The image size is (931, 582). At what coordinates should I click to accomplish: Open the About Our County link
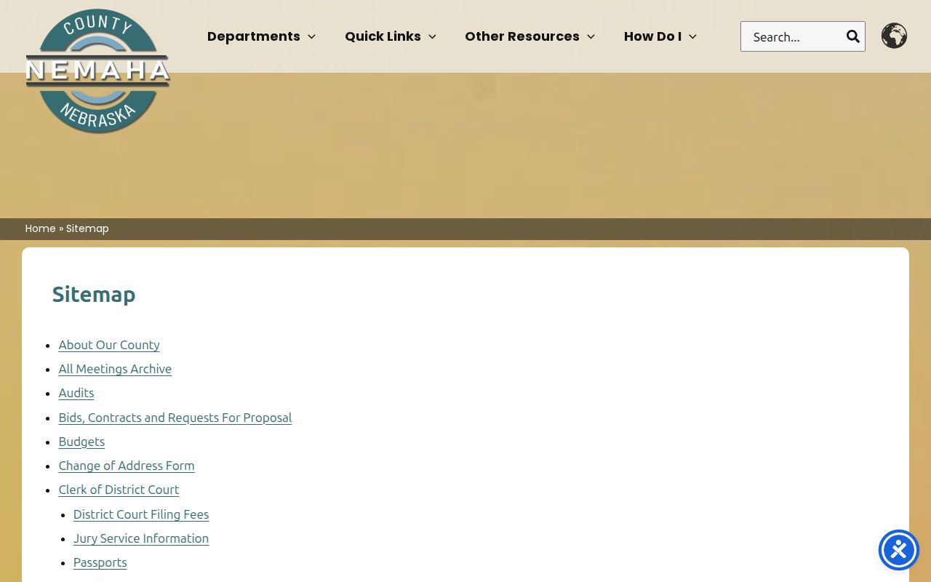click(x=109, y=345)
